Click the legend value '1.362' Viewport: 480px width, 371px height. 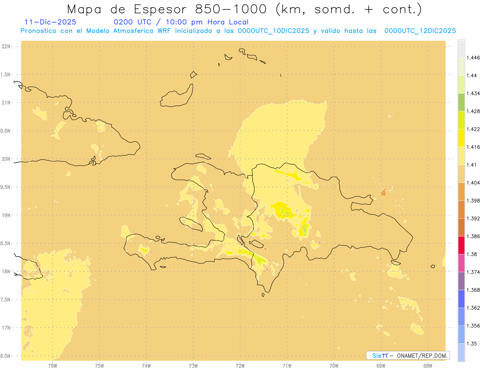pos(473,308)
